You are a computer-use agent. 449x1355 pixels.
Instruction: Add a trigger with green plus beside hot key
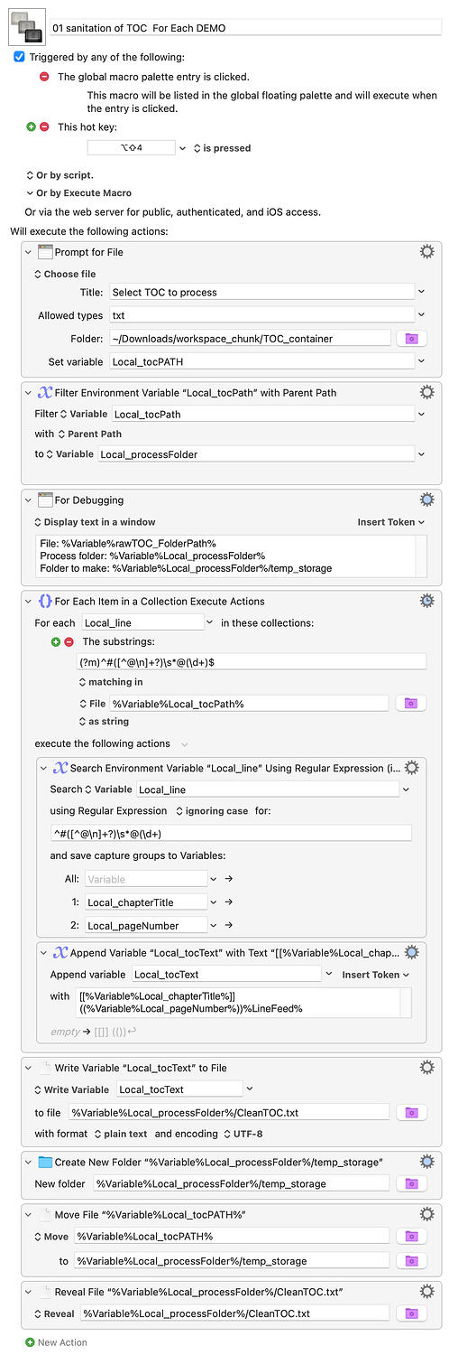32,127
